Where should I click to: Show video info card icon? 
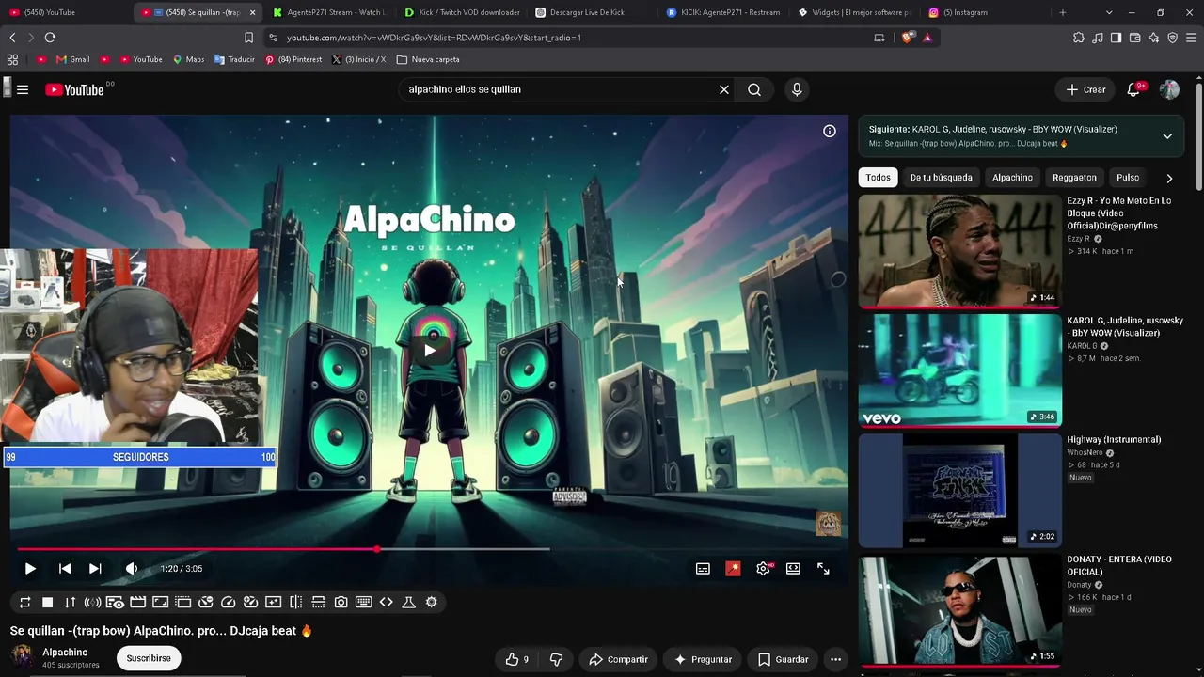830,132
